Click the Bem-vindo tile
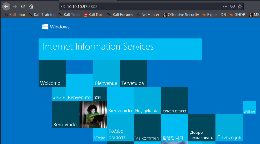Image resolution: width=260 pixels, height=144 pixels. coord(66,114)
